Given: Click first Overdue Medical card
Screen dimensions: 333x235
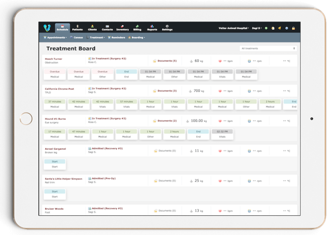Looking at the screenshot, I should click(54, 74).
